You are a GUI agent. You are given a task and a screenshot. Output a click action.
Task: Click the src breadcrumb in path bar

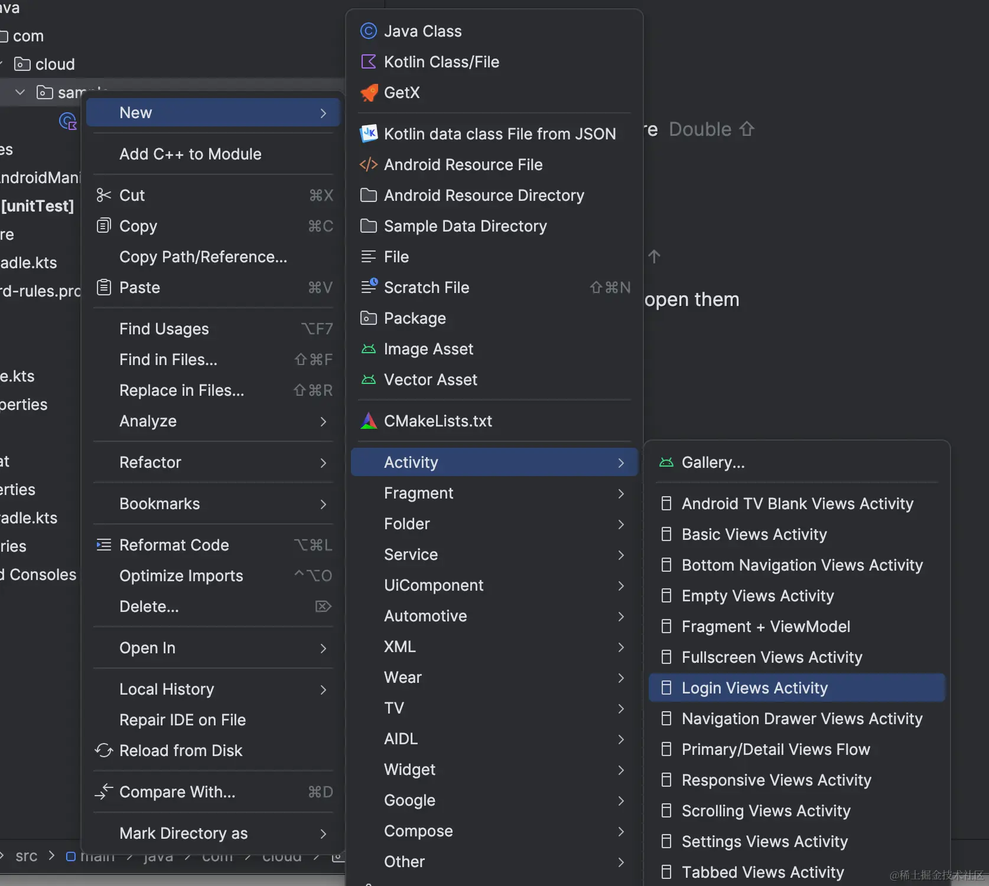coord(27,856)
